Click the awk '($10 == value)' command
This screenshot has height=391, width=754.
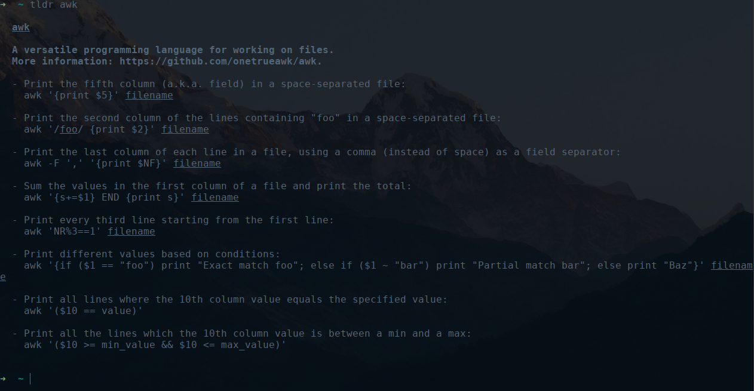pyautogui.click(x=84, y=311)
